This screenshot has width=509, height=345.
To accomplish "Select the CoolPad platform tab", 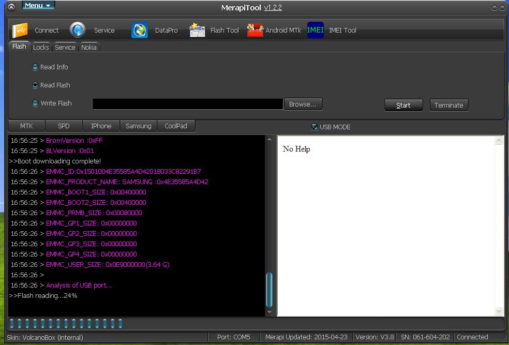I will [x=176, y=126].
